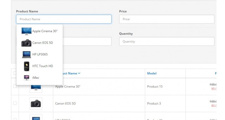225x120 pixels.
Task: Select HP LP3065 in the autocomplete dropdown
Action: (x=40, y=54)
